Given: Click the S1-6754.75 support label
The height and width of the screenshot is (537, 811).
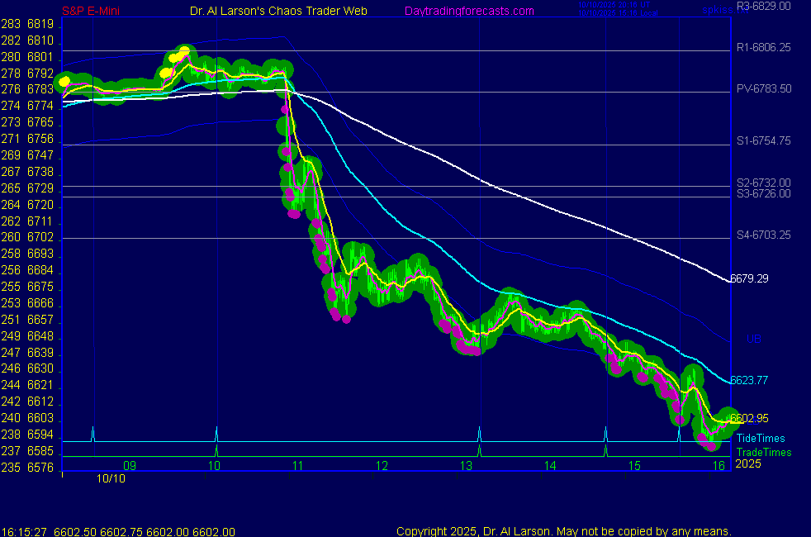Looking at the screenshot, I should tap(763, 140).
